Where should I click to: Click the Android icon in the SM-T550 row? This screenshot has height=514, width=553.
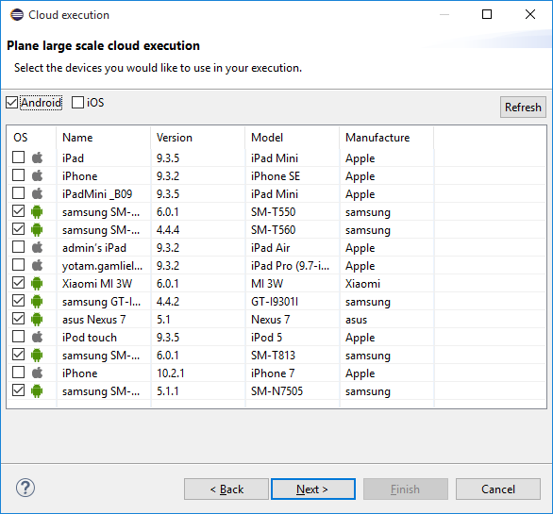[37, 211]
